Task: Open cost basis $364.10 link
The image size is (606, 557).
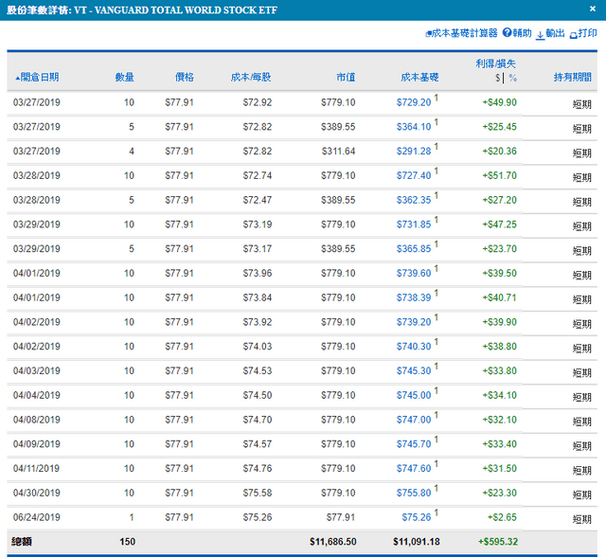Action: click(414, 127)
